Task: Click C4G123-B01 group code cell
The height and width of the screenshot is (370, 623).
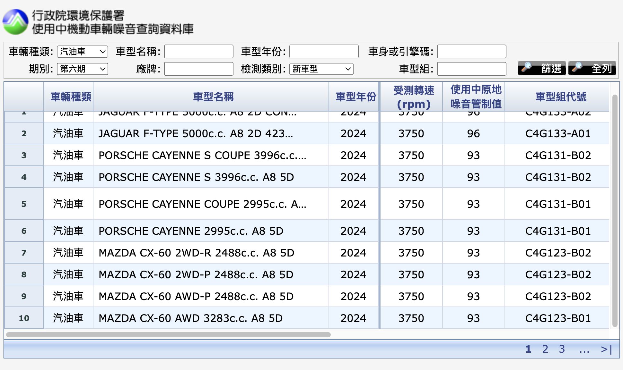Action: click(558, 318)
